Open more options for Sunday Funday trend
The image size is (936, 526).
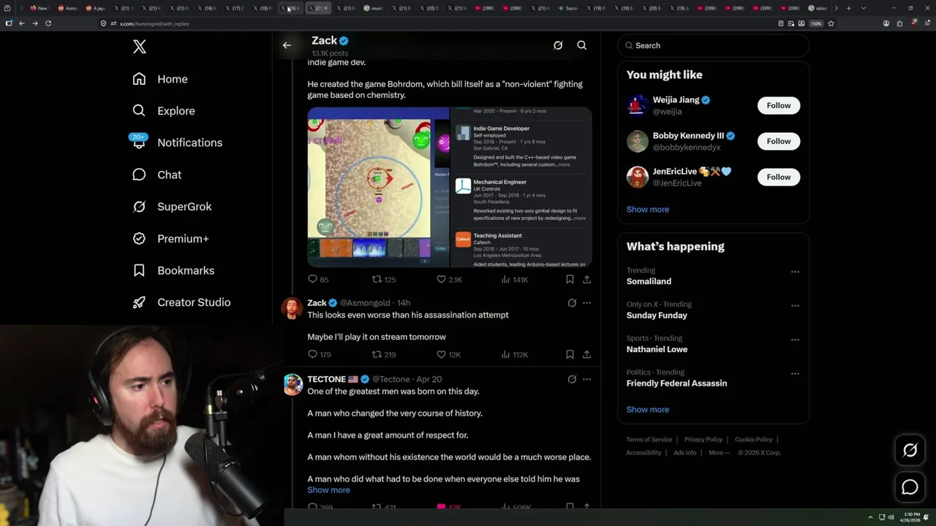pyautogui.click(x=795, y=305)
